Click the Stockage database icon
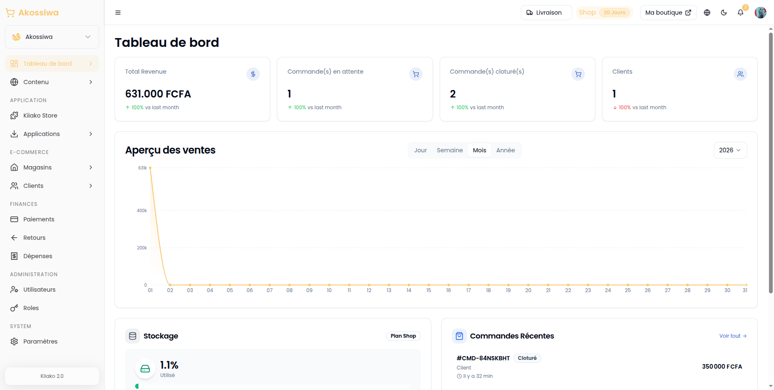774x390 pixels. 133,336
